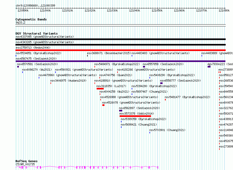Select the red nsv3118350 variant bar
Image resolution: width=233 pixels, height=170 pixels.
click(x=100, y=89)
